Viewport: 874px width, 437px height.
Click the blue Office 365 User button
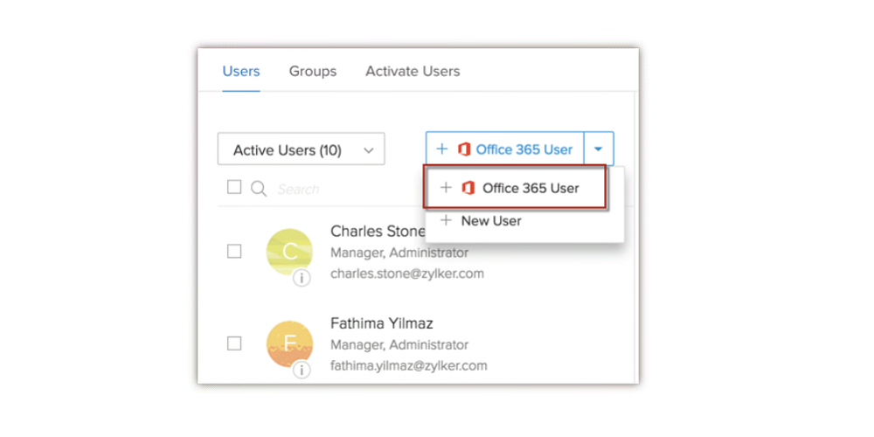[x=505, y=149]
